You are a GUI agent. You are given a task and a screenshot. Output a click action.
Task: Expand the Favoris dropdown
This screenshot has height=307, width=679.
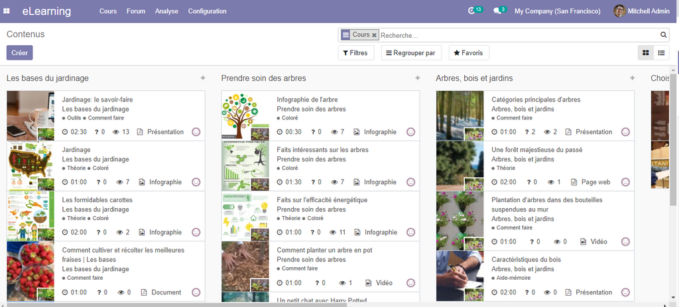tap(469, 53)
